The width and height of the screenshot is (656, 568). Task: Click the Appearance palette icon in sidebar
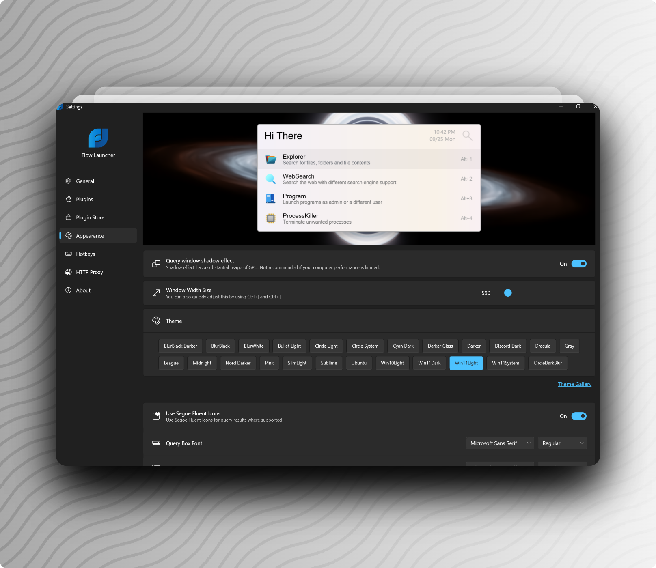pyautogui.click(x=69, y=236)
